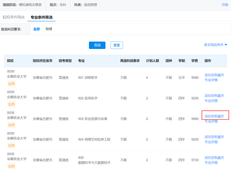Click the 切换 link at top right
Screen dimensions: 233x171
pos(225,5)
